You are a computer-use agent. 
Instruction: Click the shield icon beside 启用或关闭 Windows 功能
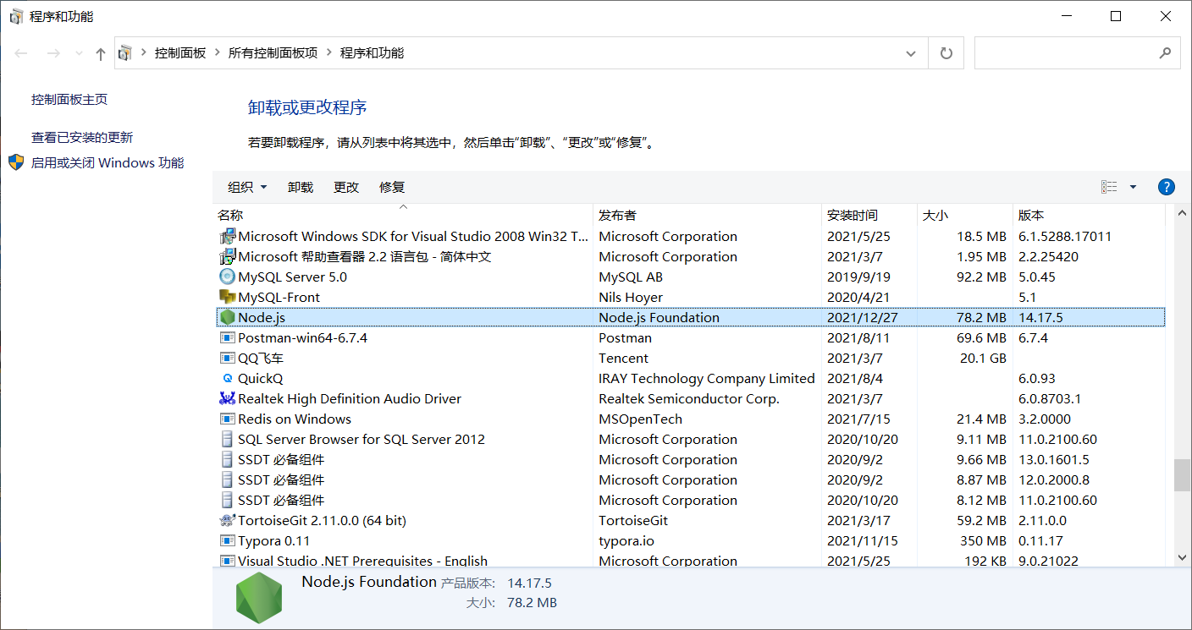pyautogui.click(x=16, y=162)
